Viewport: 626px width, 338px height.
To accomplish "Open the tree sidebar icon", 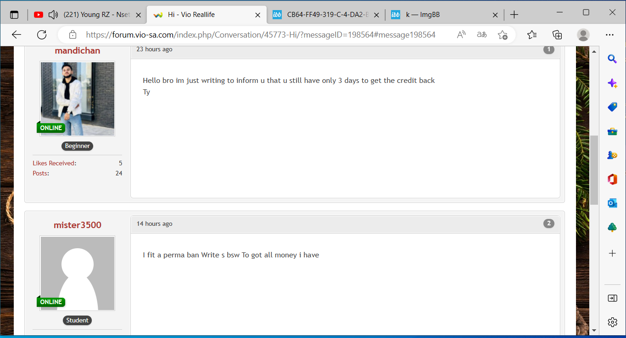I will pyautogui.click(x=612, y=228).
